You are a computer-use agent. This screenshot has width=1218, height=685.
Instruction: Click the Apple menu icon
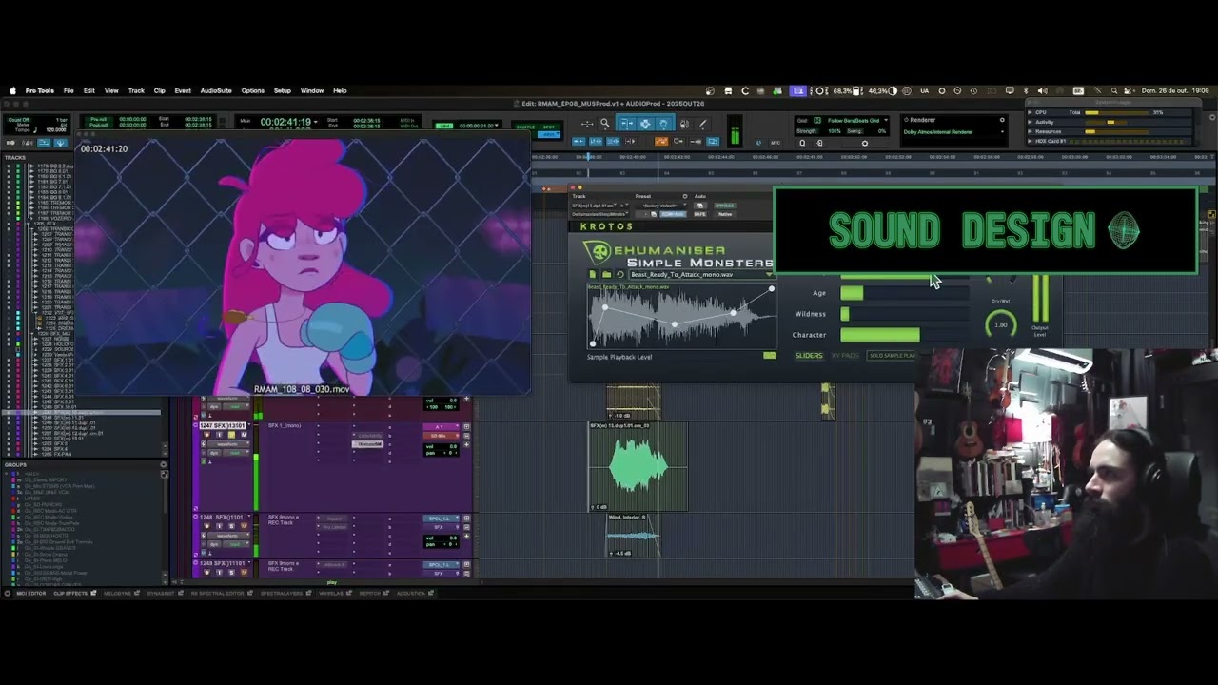[x=12, y=90]
